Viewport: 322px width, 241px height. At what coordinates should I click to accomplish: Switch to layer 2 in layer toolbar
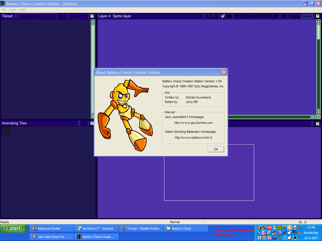tap(242, 16)
